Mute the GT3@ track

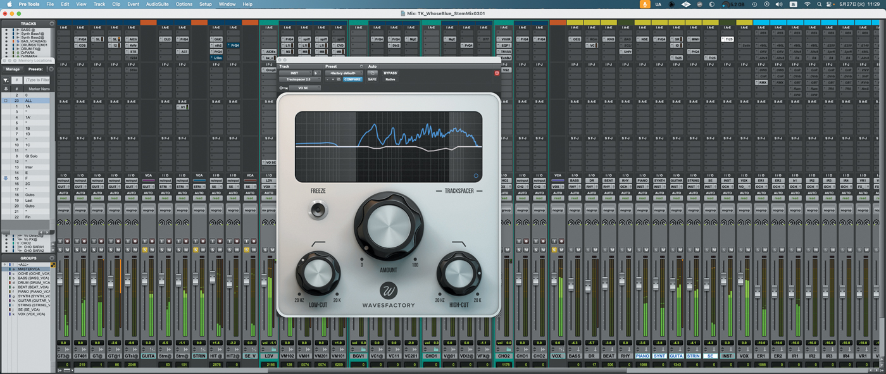click(x=67, y=249)
